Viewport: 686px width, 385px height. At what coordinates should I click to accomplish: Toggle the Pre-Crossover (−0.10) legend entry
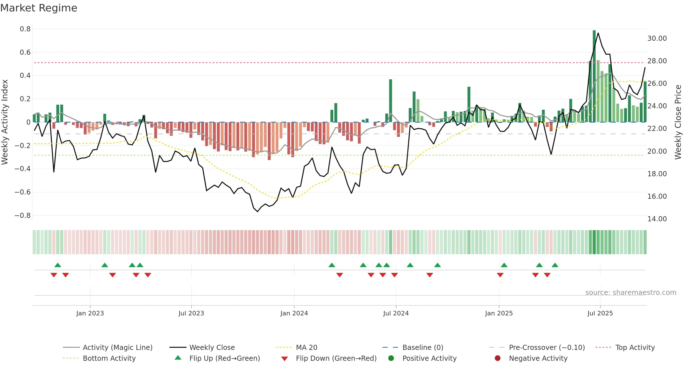click(537, 347)
